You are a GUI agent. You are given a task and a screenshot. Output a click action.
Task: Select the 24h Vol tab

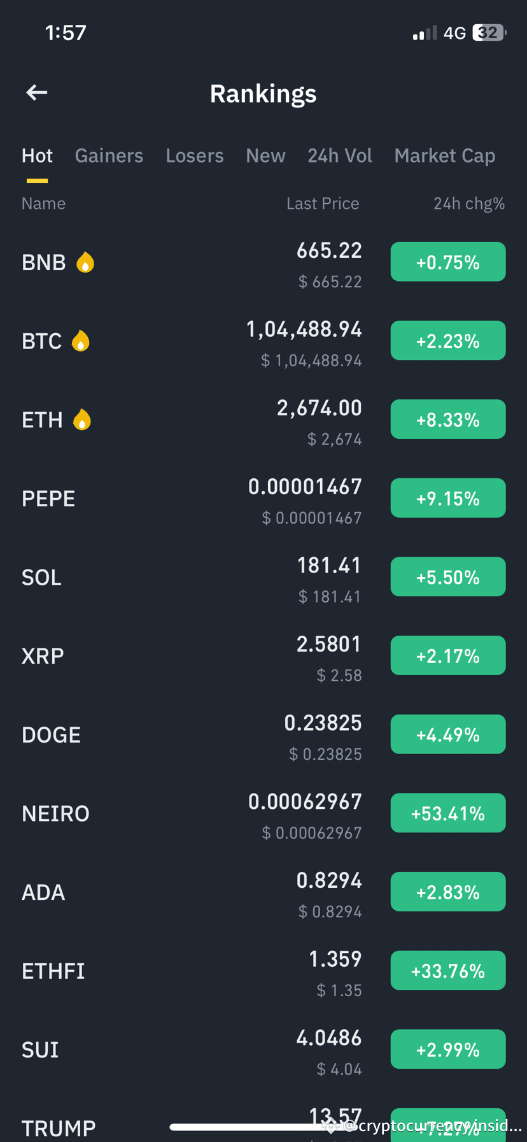pyautogui.click(x=340, y=156)
